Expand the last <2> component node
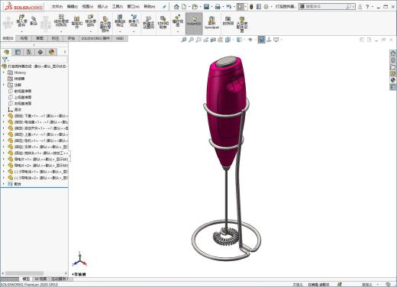Screen dimensions: 397x287 pyautogui.click(x=4, y=178)
